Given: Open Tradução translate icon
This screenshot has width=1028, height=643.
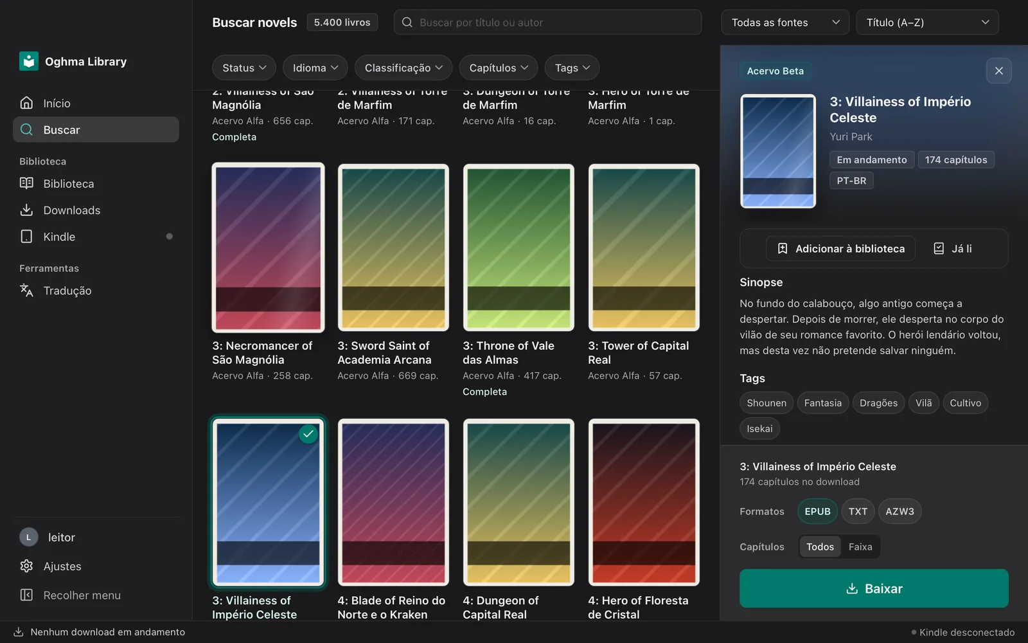Looking at the screenshot, I should pos(26,291).
